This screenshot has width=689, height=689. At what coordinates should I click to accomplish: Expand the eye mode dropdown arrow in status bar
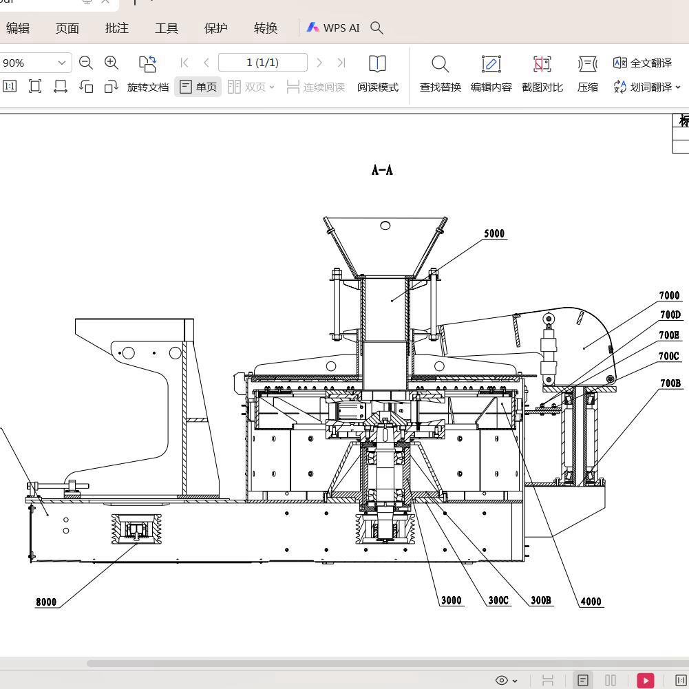tap(515, 681)
